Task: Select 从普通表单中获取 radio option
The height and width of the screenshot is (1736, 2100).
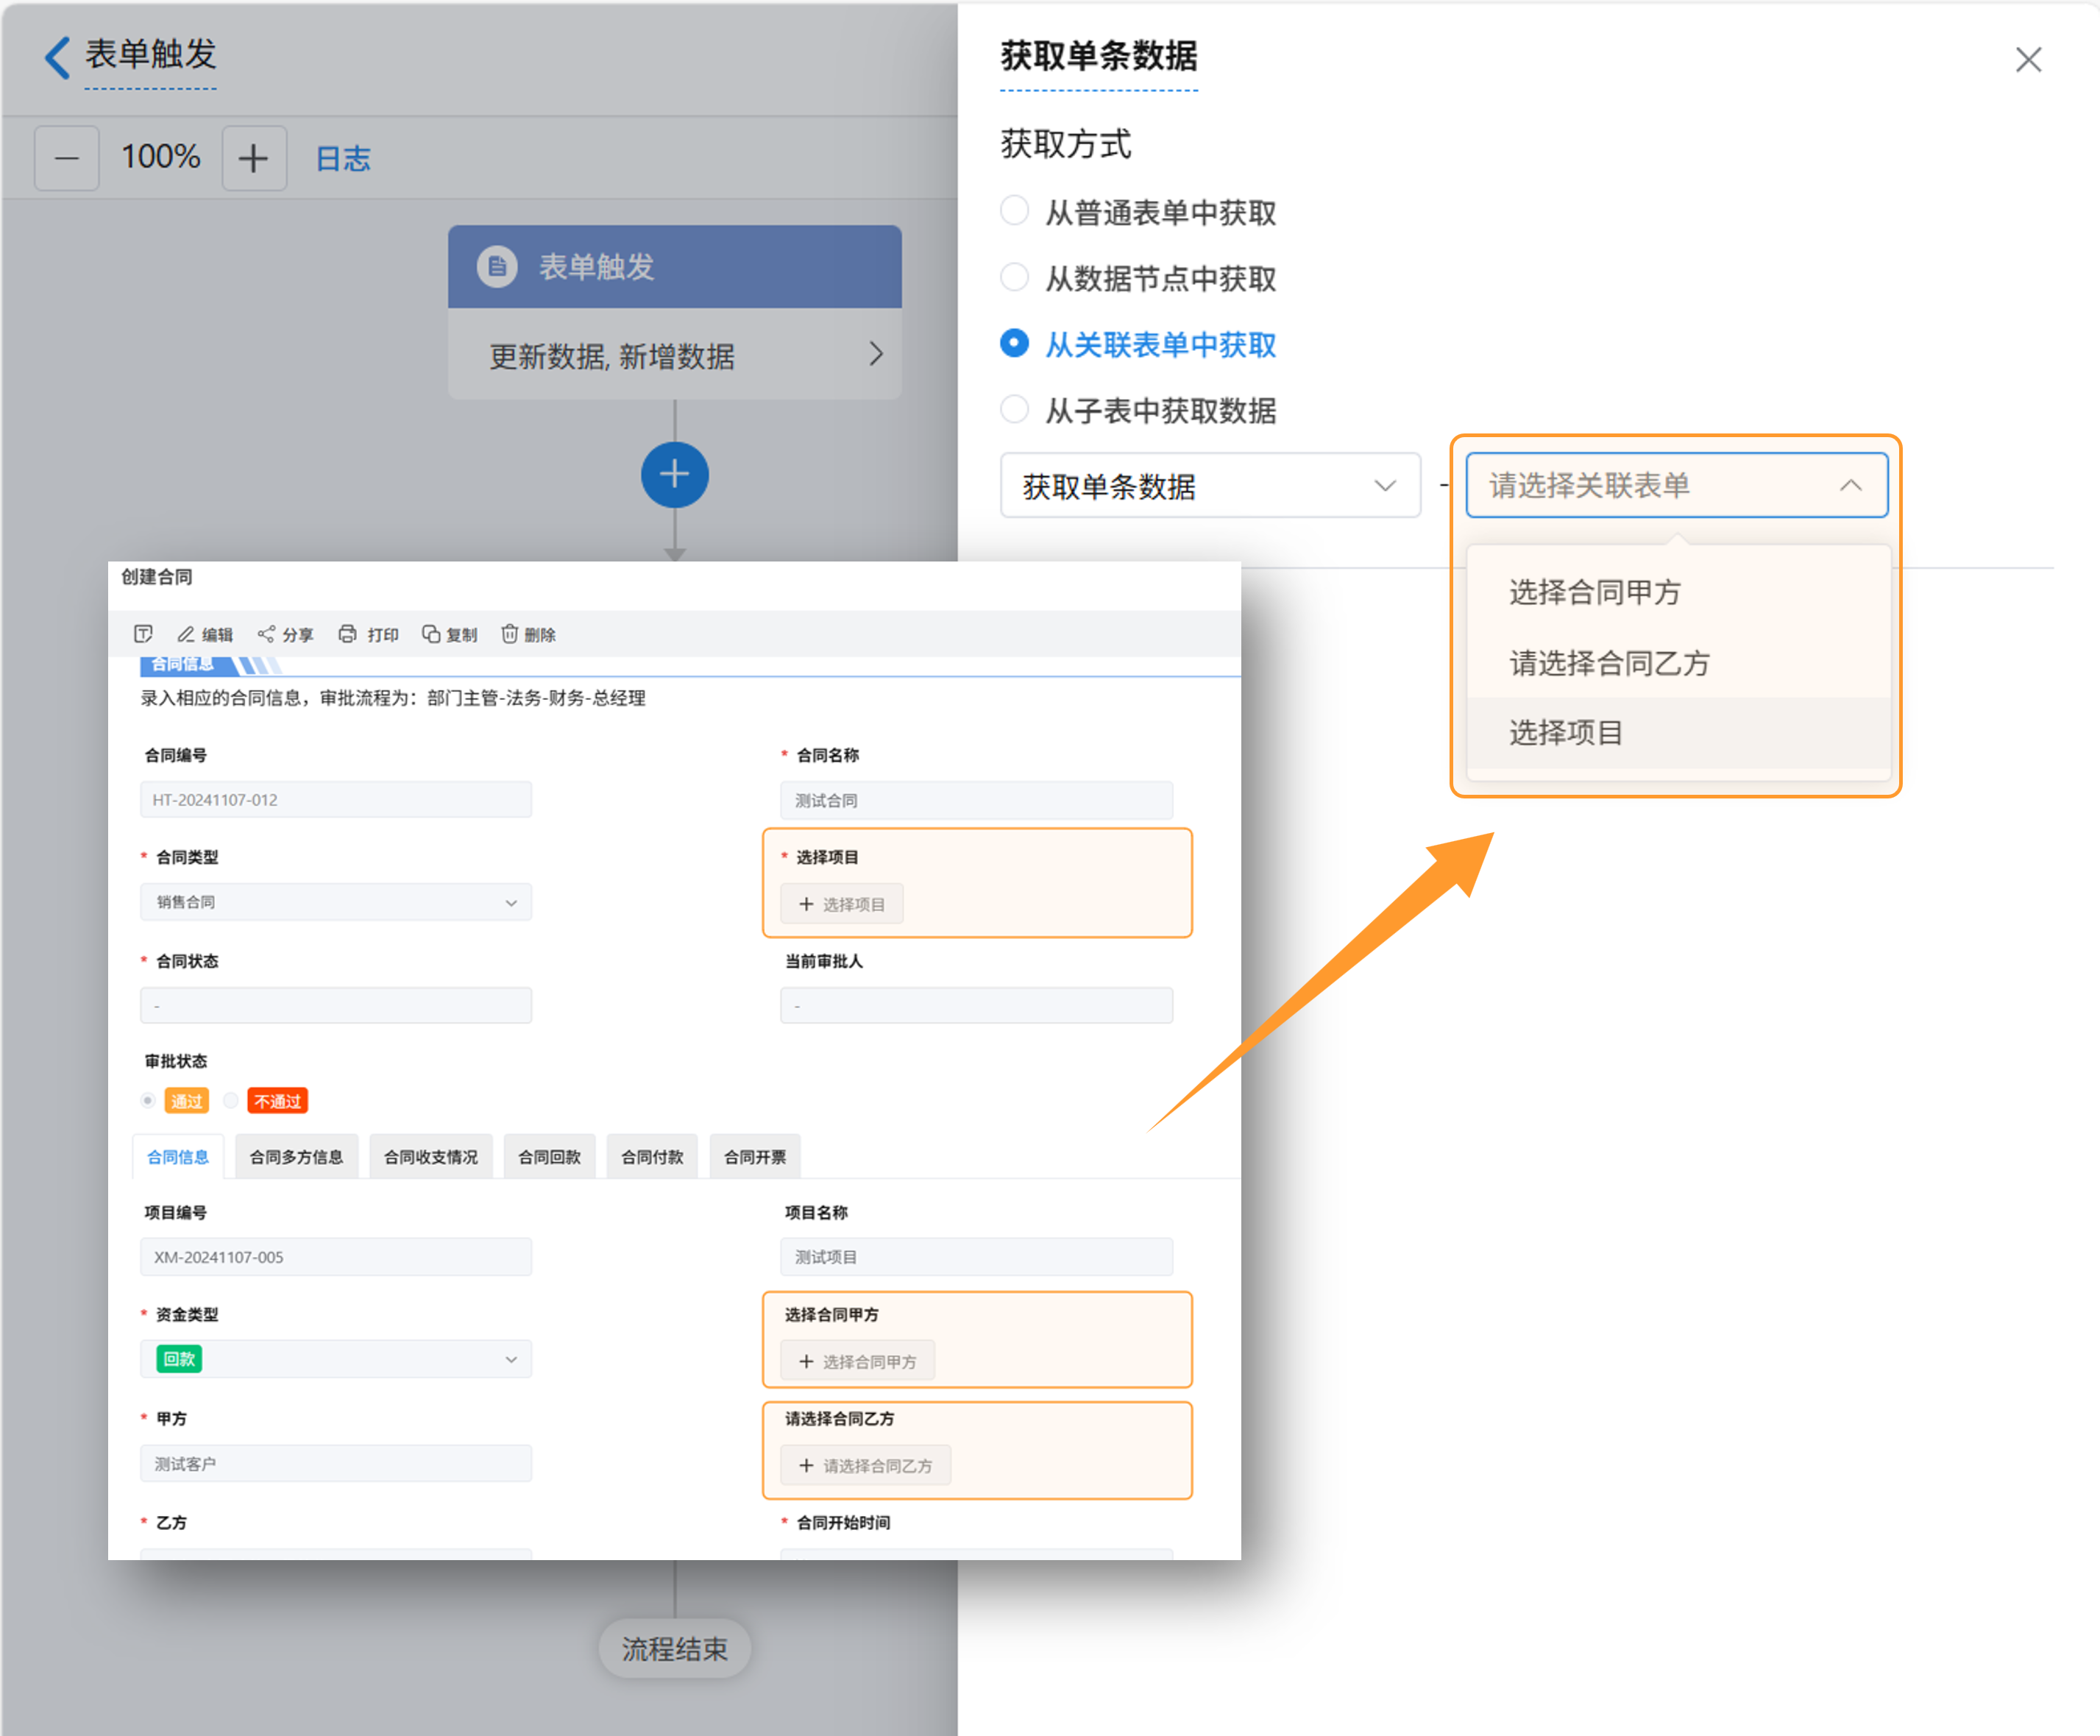Action: click(1015, 211)
